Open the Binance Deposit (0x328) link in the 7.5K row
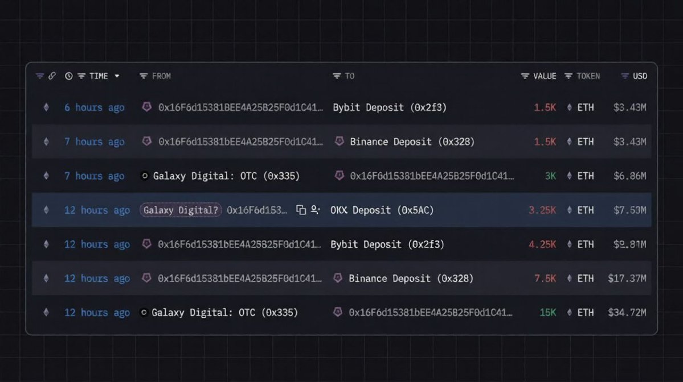683x382 pixels. [411, 279]
